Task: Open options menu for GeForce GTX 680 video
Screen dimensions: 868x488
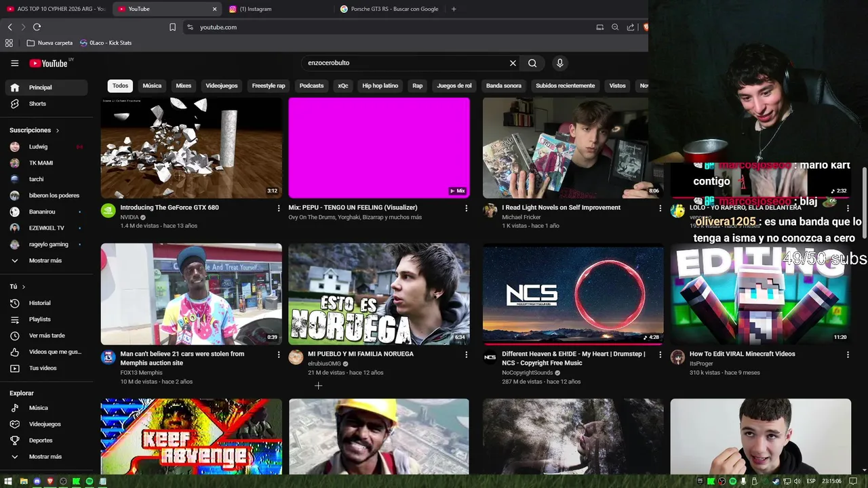Action: (x=278, y=208)
